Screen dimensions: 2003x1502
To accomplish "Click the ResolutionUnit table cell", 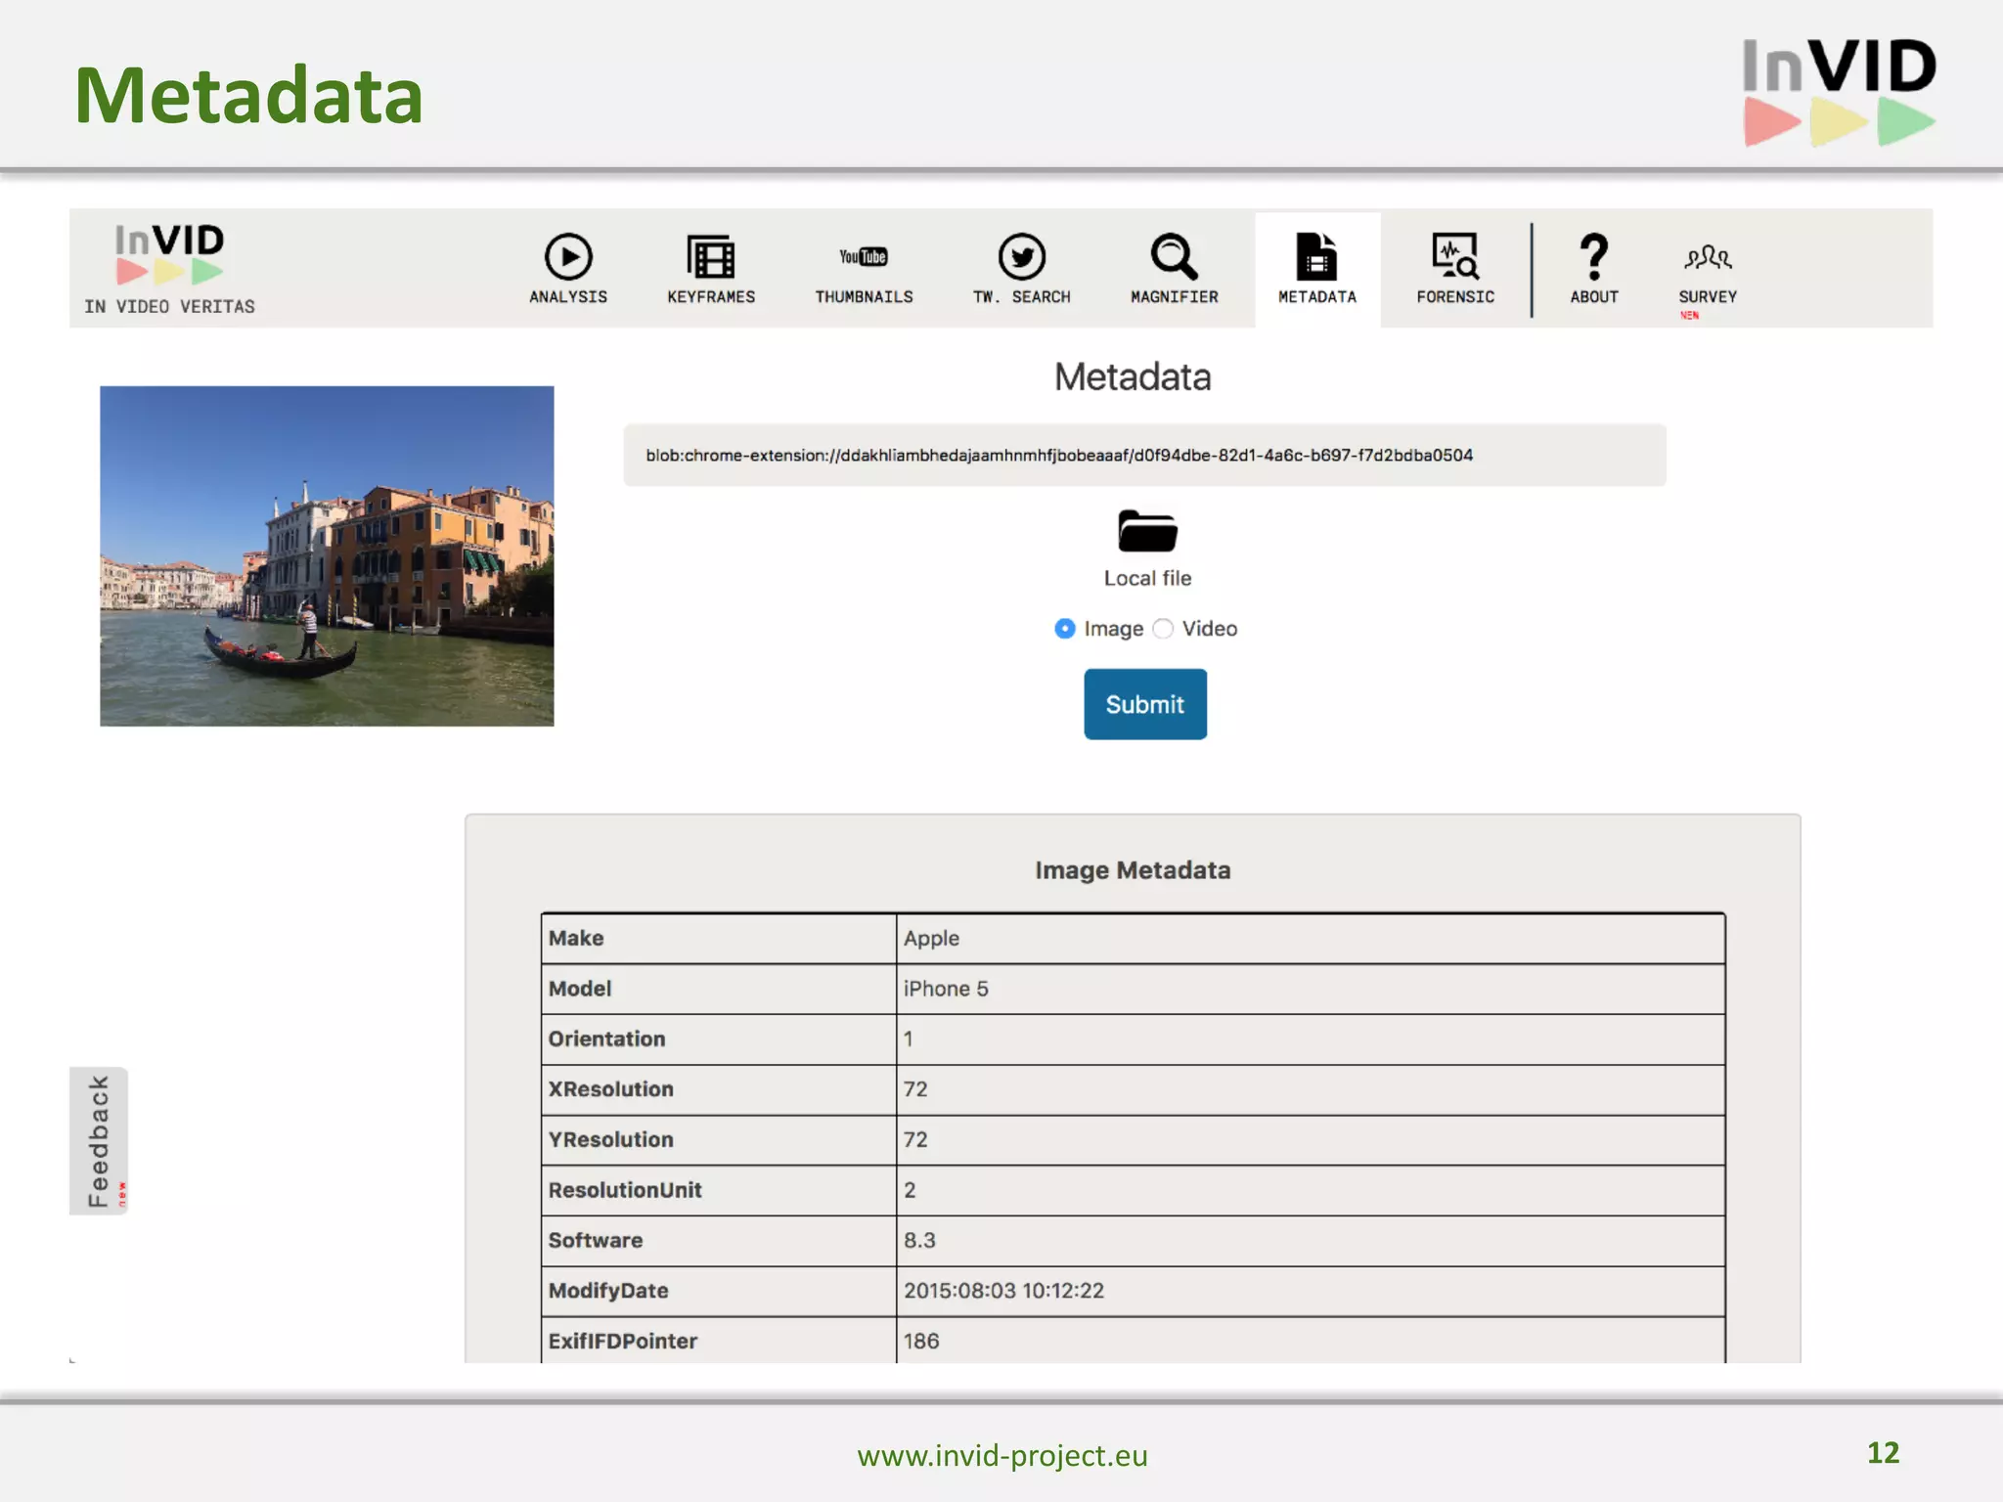I will pyautogui.click(x=719, y=1191).
